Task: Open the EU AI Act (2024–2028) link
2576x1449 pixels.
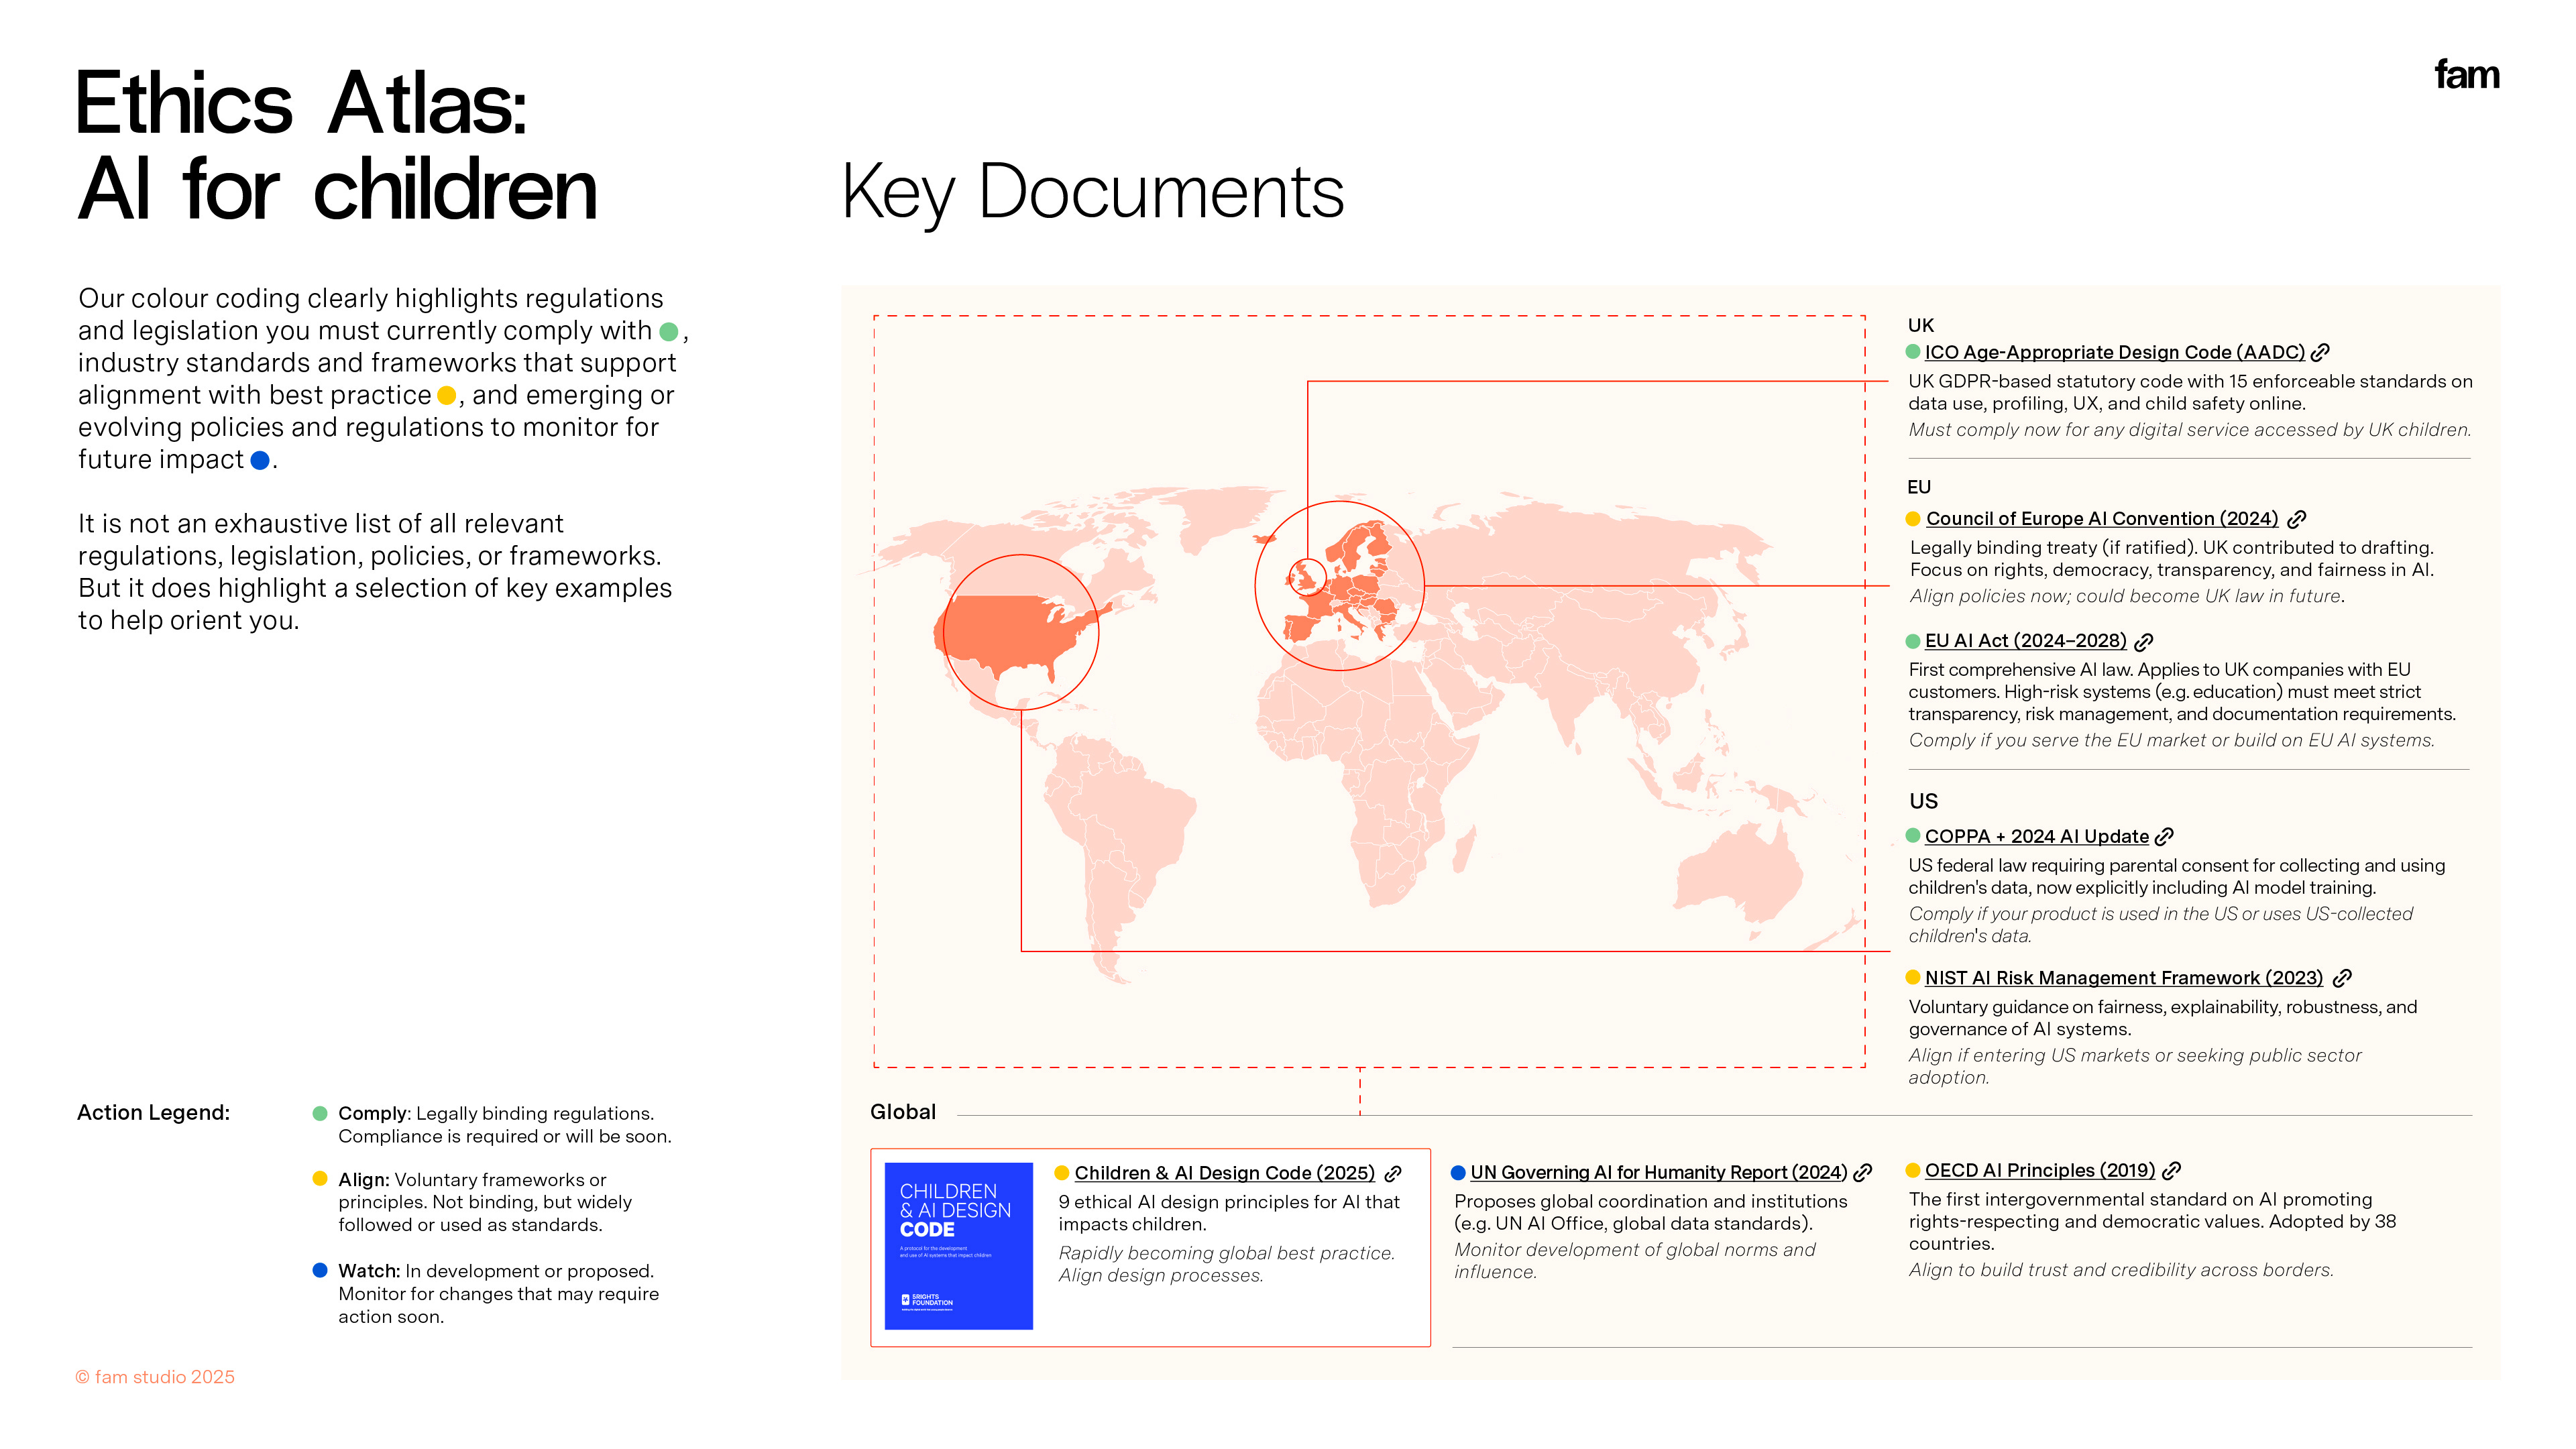Action: pos(2025,641)
